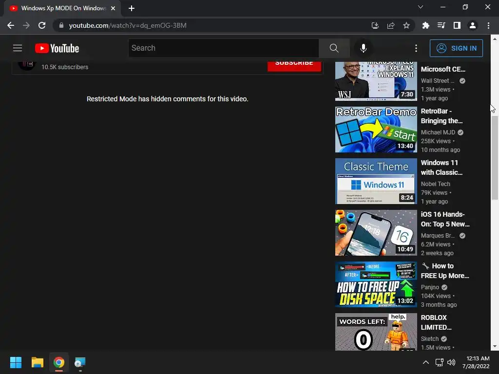Open Chrome extensions puzzle icon
The image size is (499, 374).
(425, 25)
